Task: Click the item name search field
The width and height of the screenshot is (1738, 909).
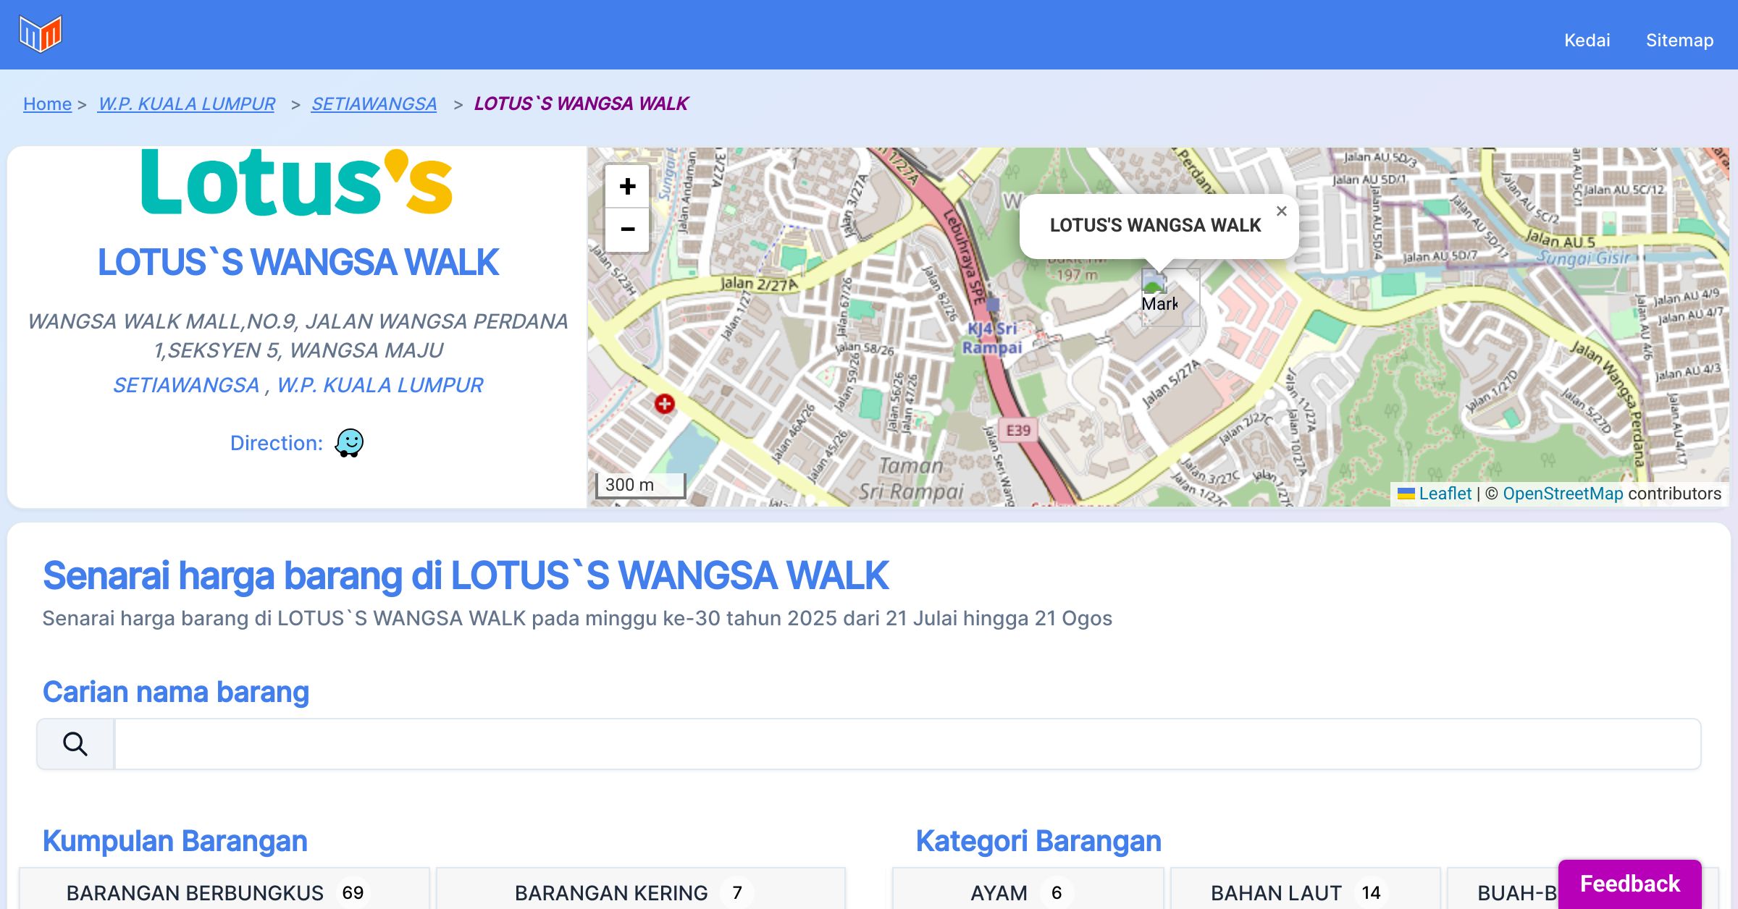Action: point(907,744)
